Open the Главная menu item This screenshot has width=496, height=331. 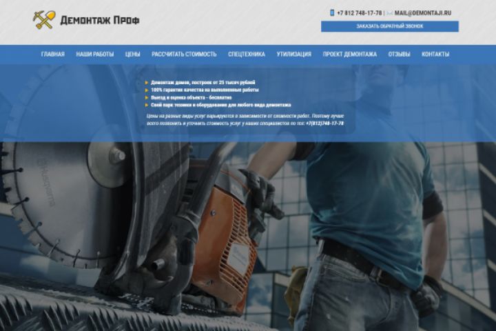[53, 54]
